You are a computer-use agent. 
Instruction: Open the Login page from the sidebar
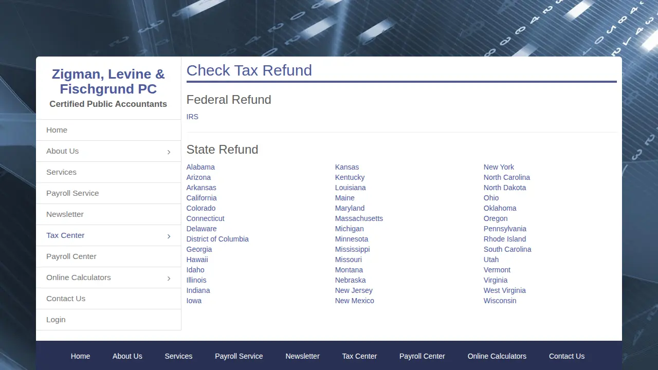coord(108,320)
